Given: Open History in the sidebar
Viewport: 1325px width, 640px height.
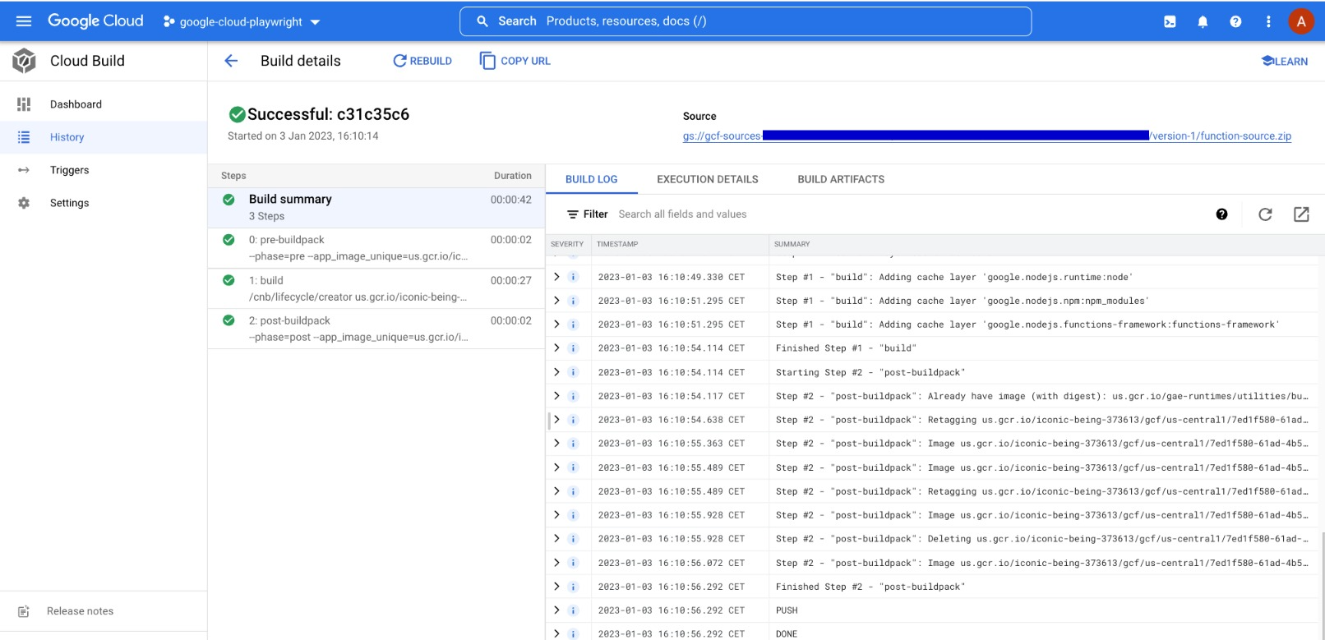Looking at the screenshot, I should [x=104, y=137].
